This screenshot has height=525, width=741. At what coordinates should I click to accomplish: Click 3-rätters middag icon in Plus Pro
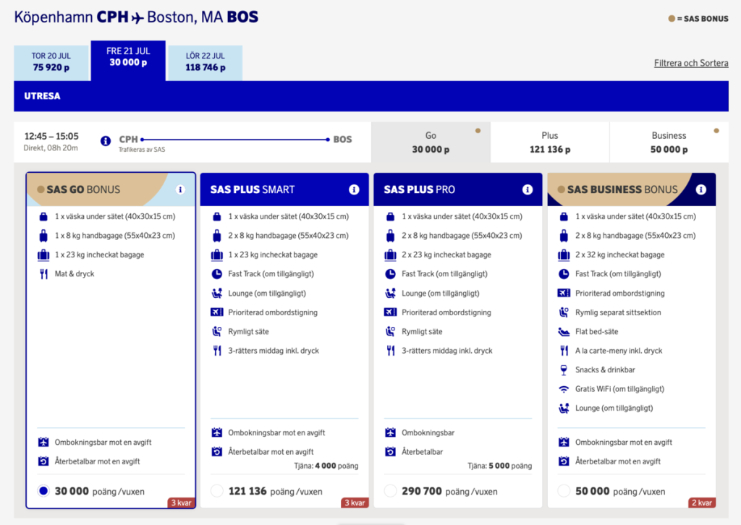390,351
